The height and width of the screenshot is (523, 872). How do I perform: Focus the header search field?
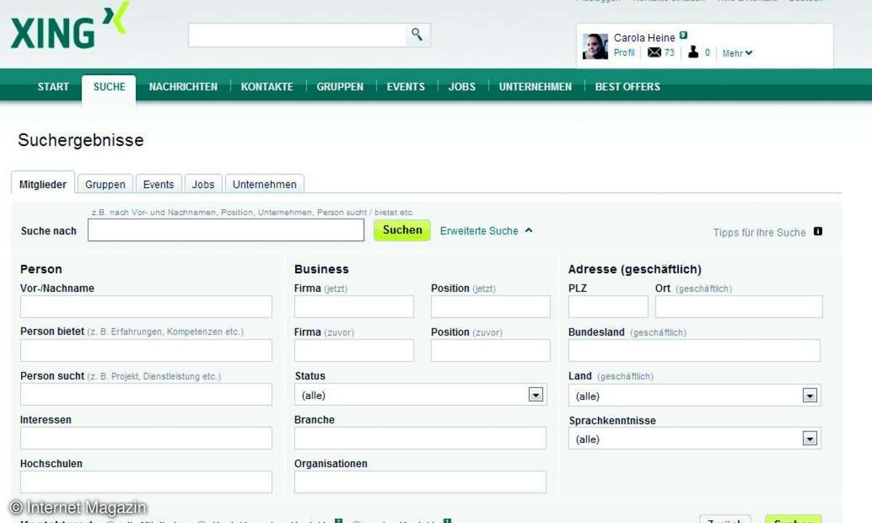click(297, 35)
